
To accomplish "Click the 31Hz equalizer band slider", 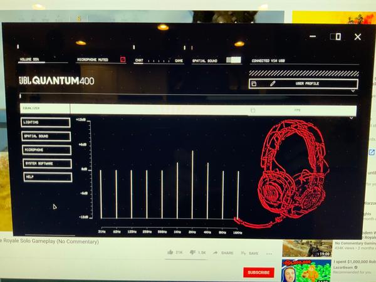I will (x=101, y=194).
